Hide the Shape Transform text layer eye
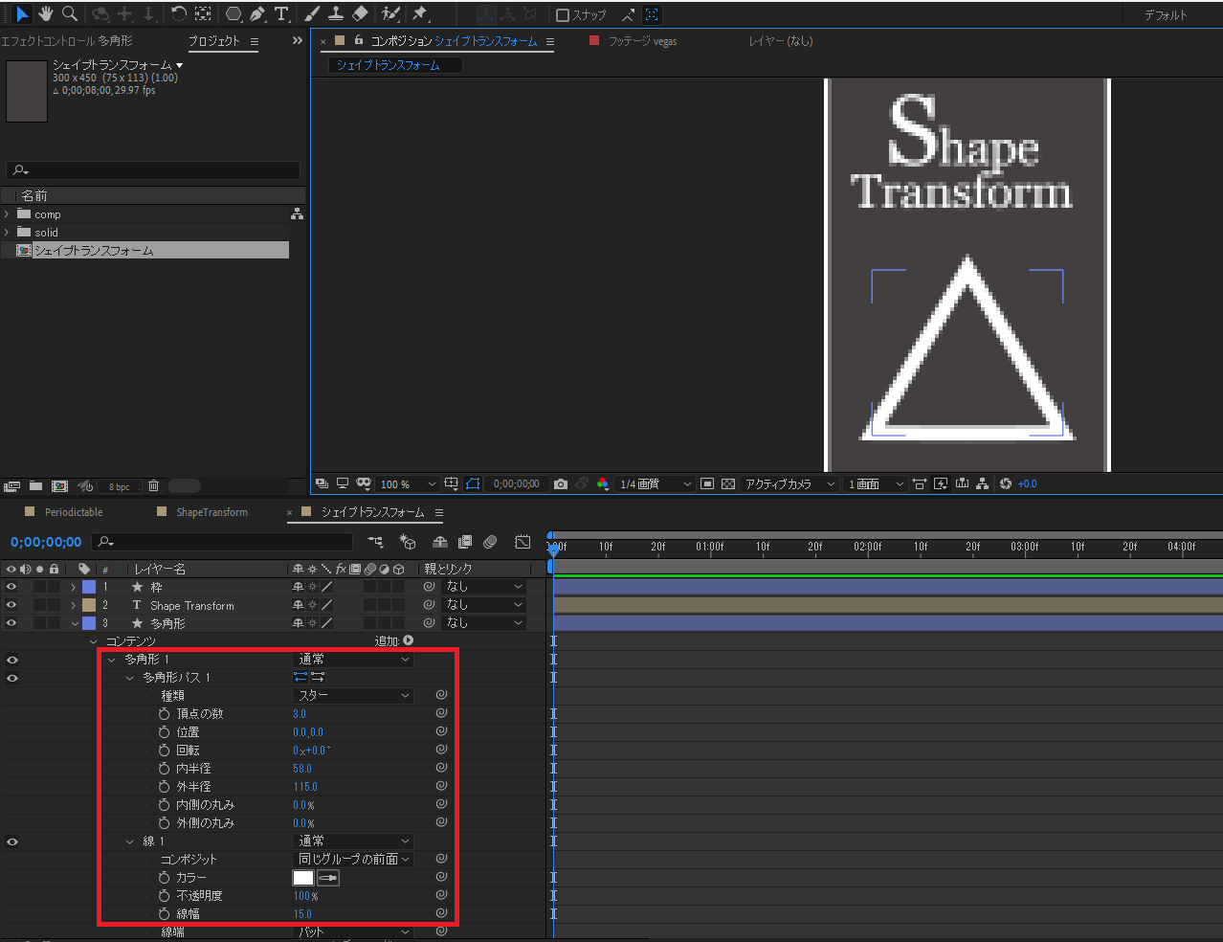 click(11, 605)
